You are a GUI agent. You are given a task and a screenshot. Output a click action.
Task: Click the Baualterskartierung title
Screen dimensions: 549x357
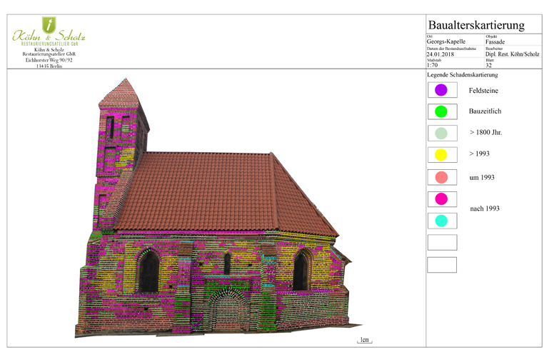coord(476,25)
